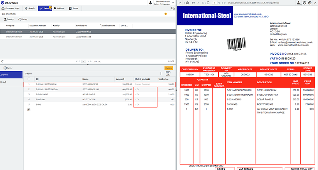Sort by Document Number column header
The image size is (318, 170).
tap(38, 26)
